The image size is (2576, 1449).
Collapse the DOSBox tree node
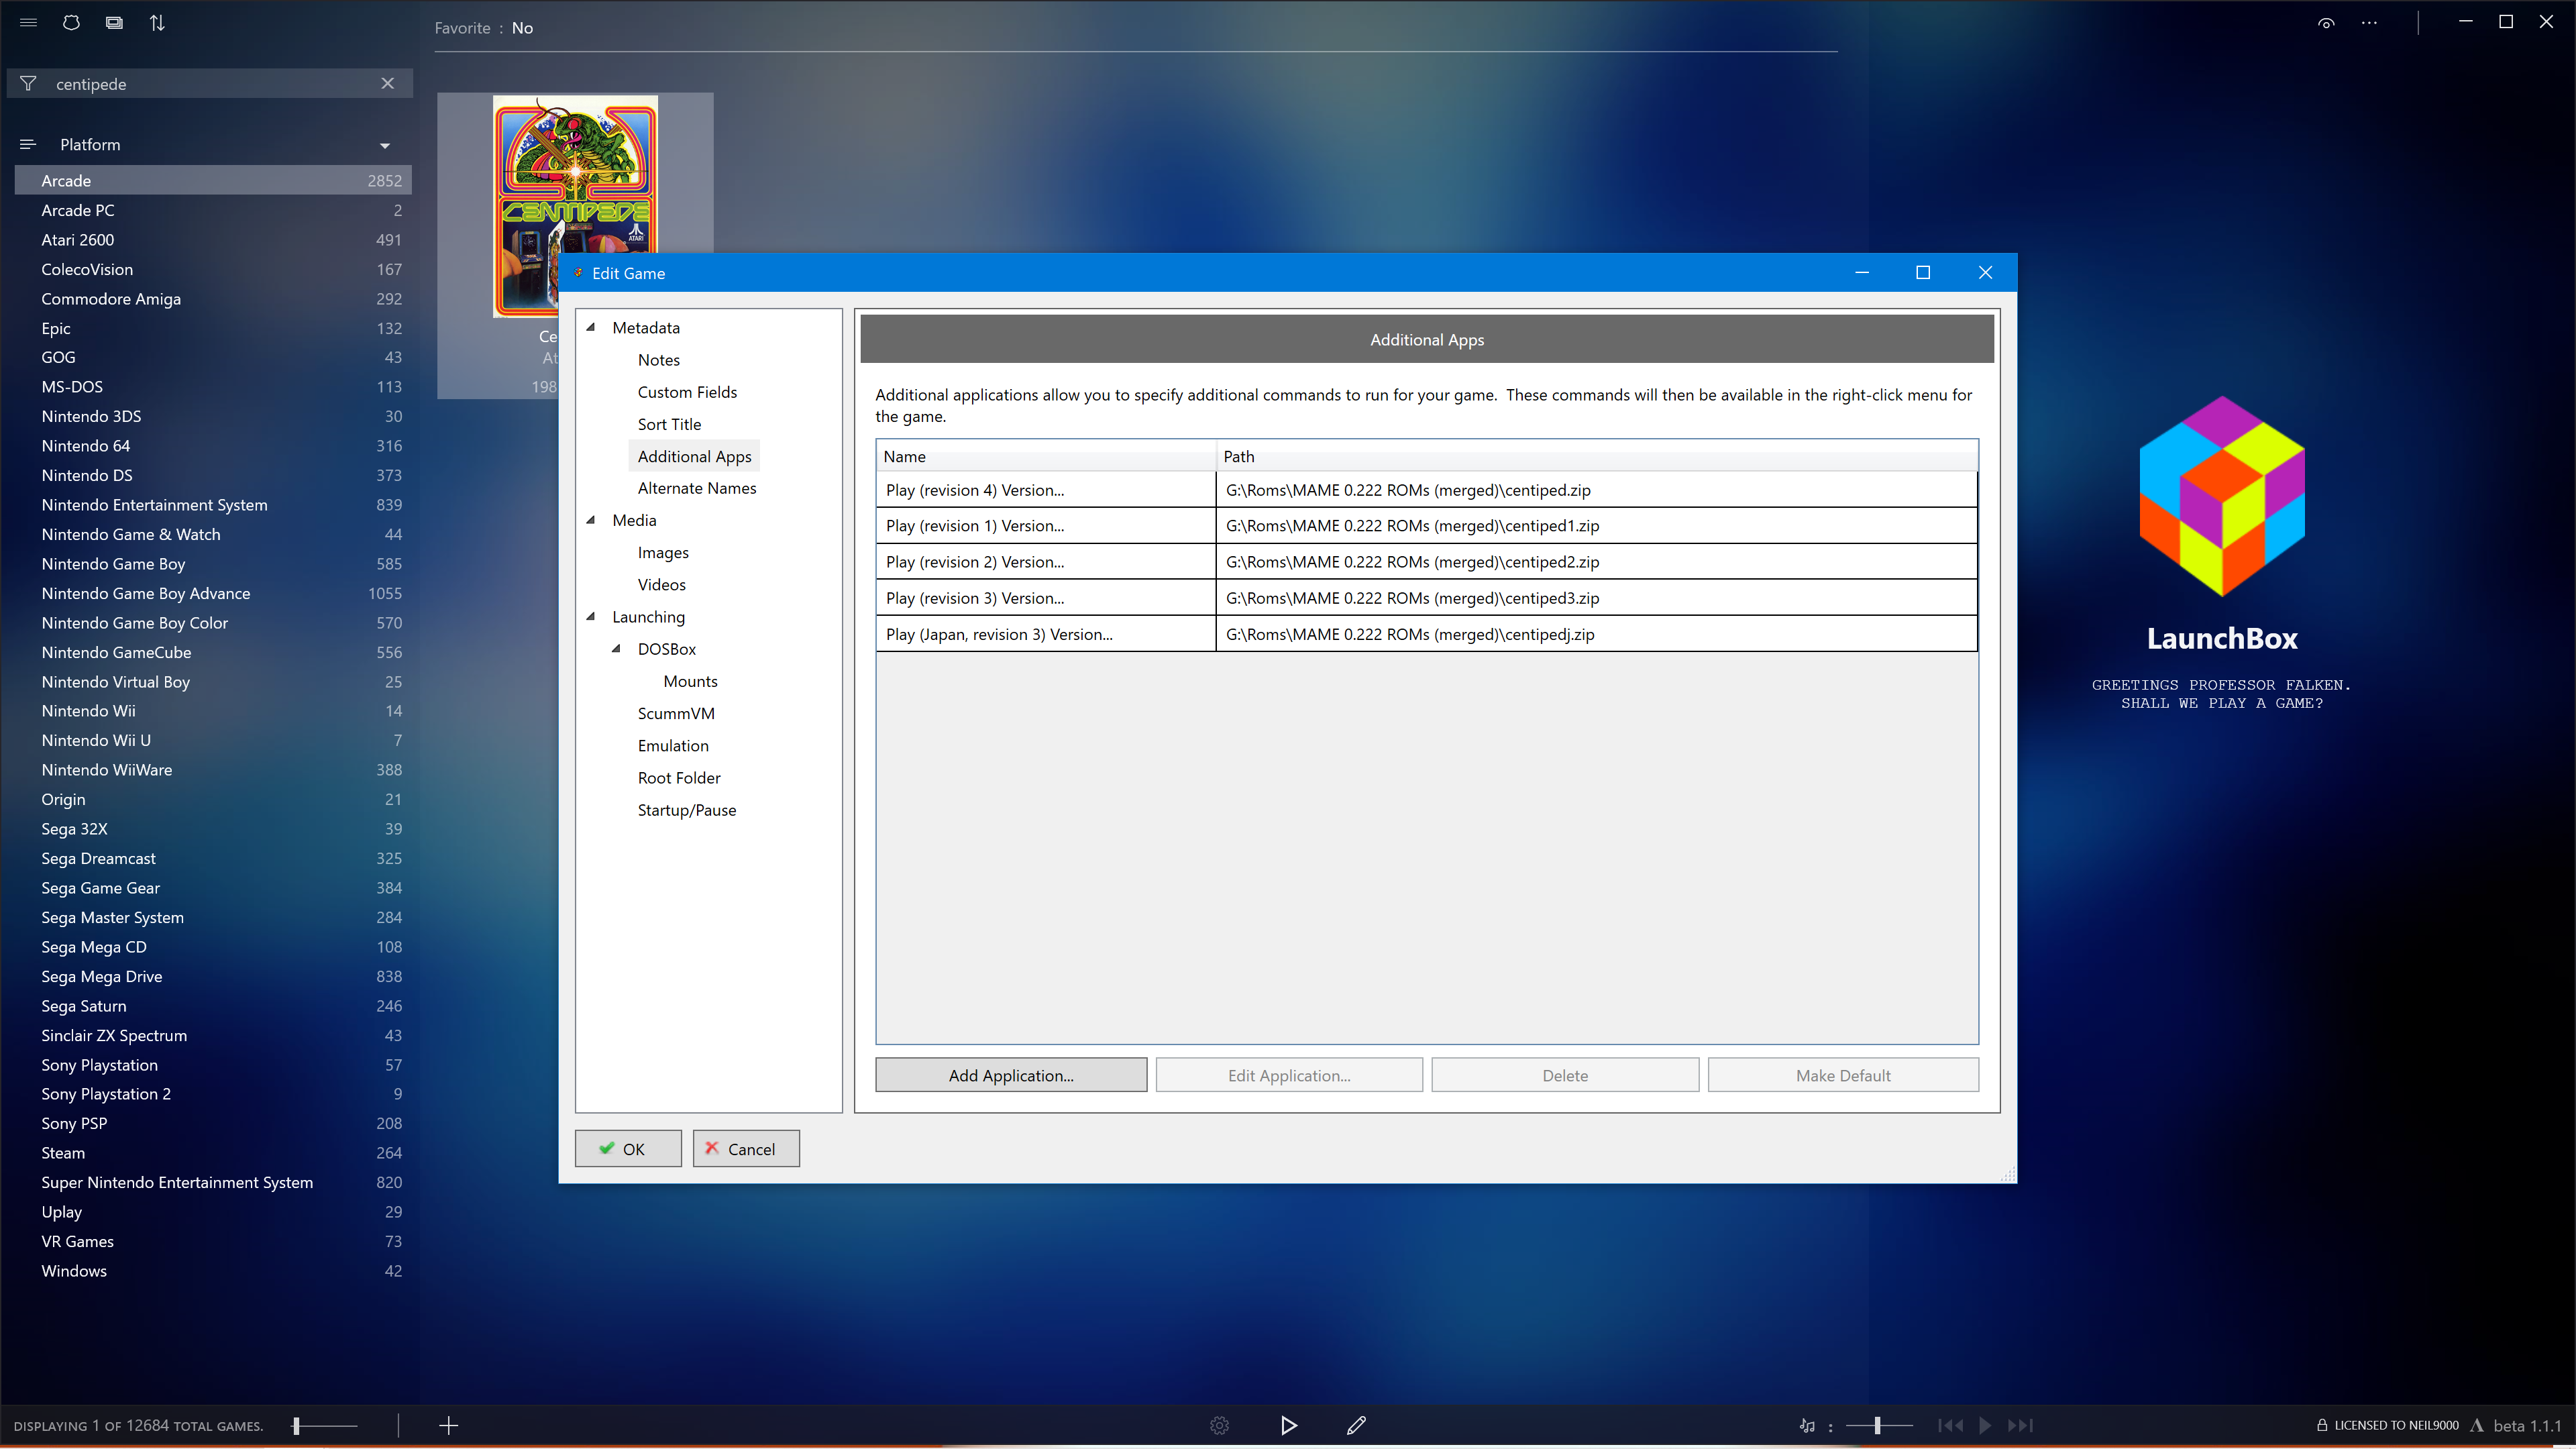pyautogui.click(x=617, y=649)
